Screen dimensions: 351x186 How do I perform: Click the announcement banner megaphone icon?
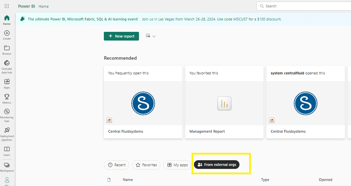point(23,19)
